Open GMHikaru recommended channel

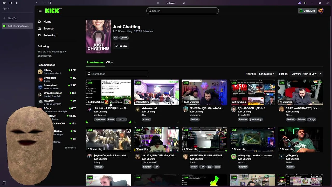[57, 79]
